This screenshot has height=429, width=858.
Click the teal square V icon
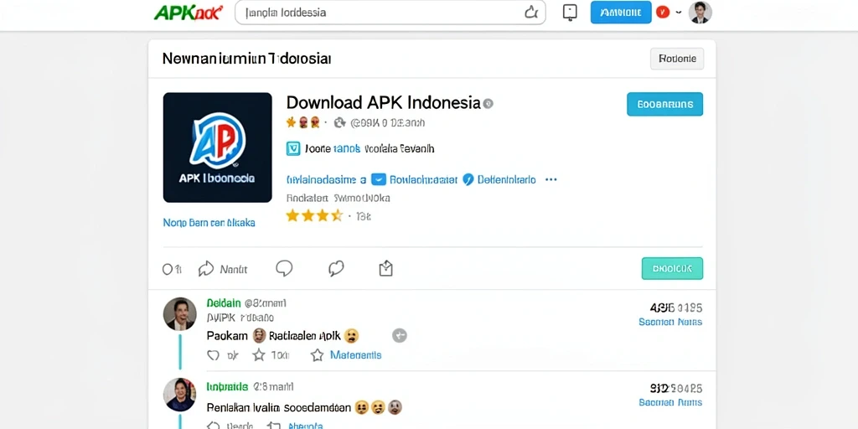point(293,148)
